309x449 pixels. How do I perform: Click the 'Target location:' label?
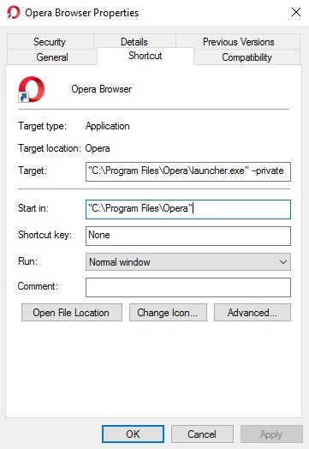tap(50, 148)
